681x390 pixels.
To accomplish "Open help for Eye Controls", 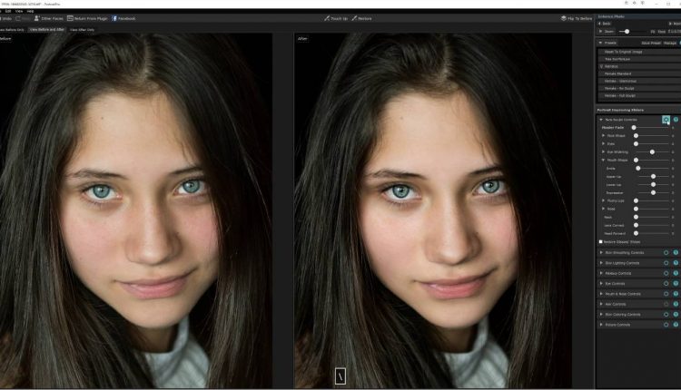I will coord(676,283).
